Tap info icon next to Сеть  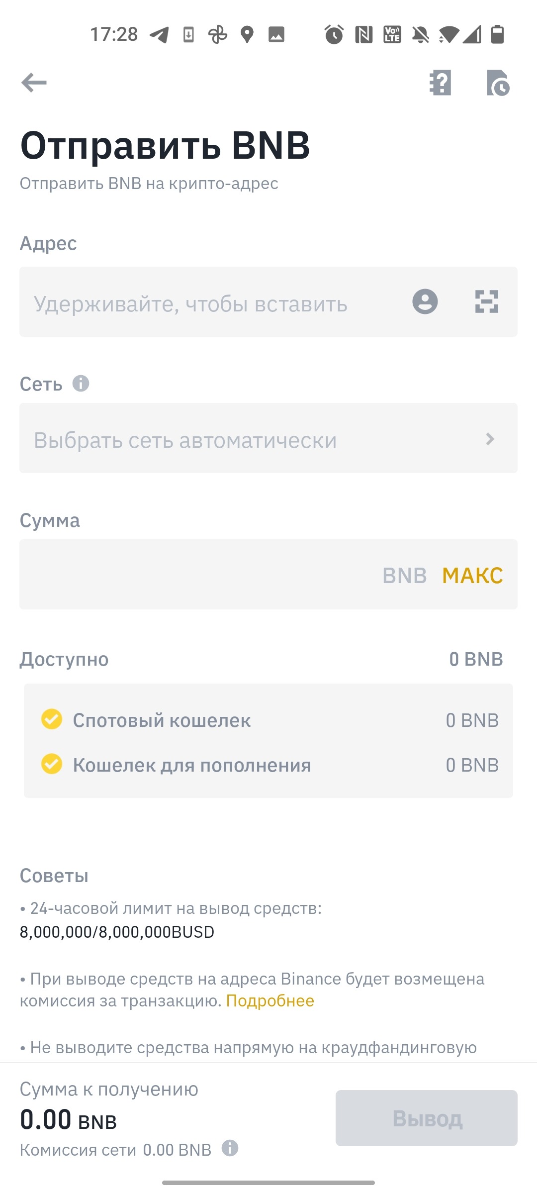81,384
